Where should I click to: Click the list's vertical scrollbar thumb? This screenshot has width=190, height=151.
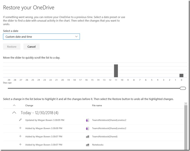click(x=186, y=127)
